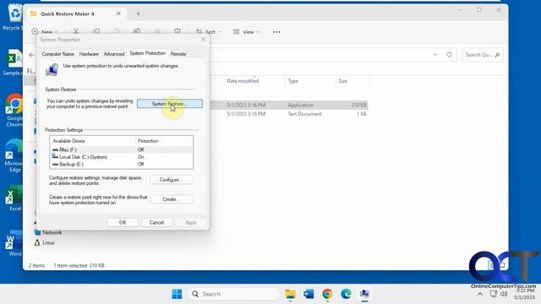This screenshot has width=541, height=304.
Task: Open the New menu in File Explorer
Action: [45, 32]
